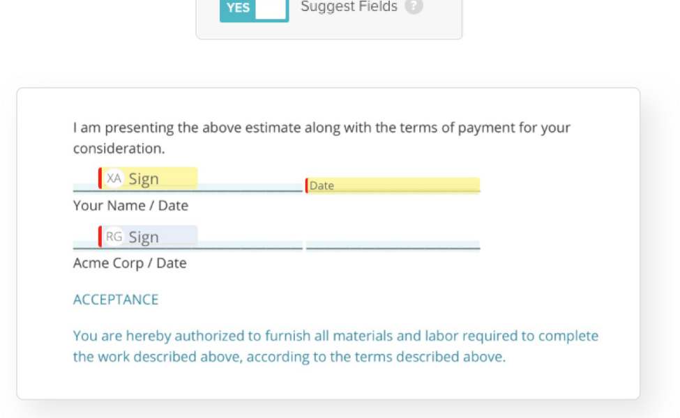Select the yellow Date field
This screenshot has width=680, height=418.
pos(393,185)
